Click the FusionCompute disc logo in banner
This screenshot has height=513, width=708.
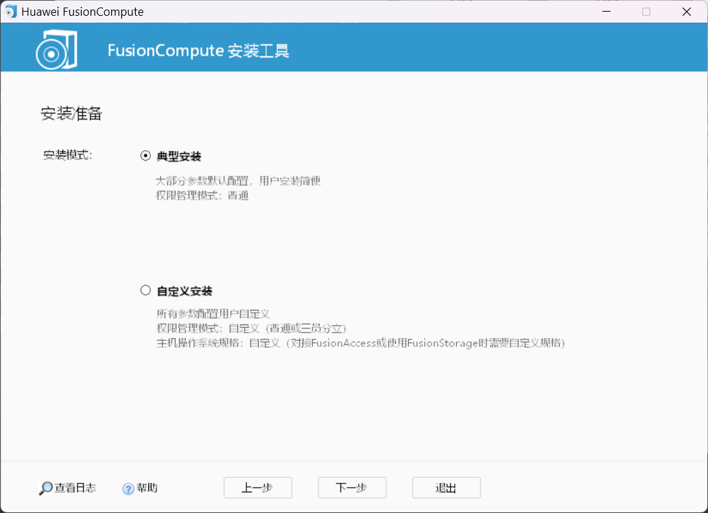(56, 49)
